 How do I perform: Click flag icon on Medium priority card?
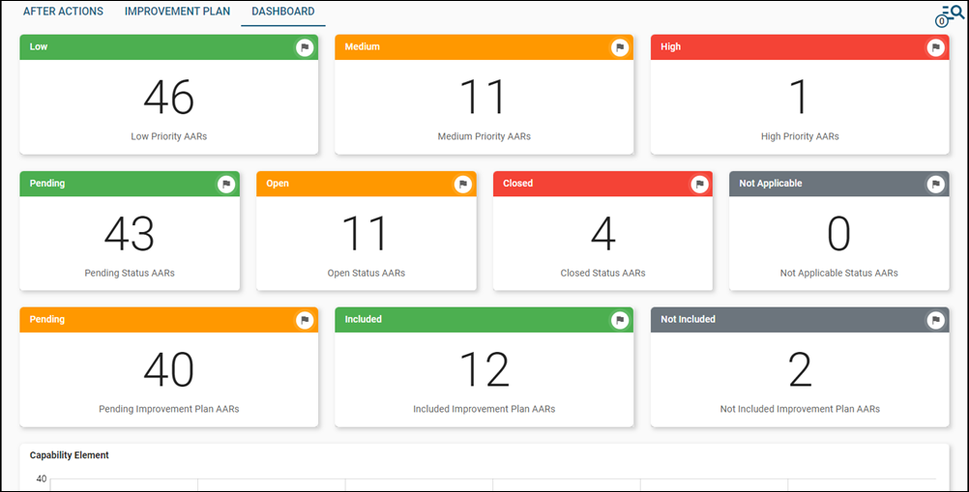point(620,47)
